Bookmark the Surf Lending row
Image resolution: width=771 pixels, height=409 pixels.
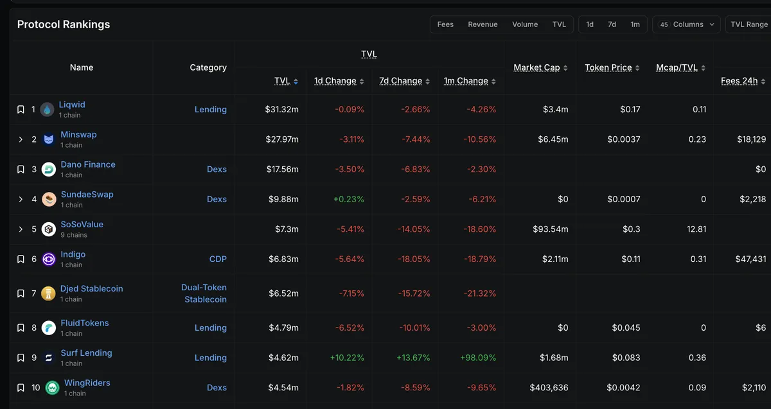[21, 358]
